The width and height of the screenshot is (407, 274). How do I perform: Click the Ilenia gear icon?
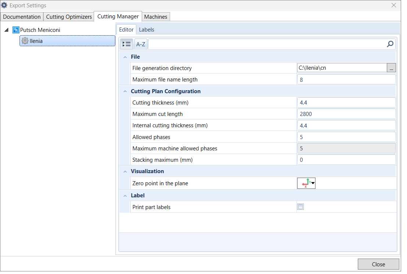click(25, 41)
